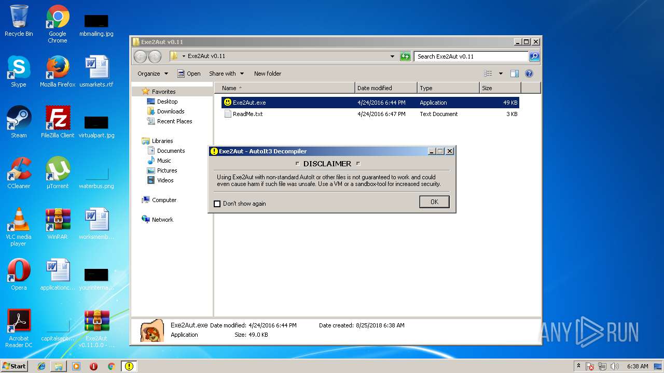This screenshot has width=664, height=373.
Task: Click Opera taskbar icon
Action: [x=94, y=366]
